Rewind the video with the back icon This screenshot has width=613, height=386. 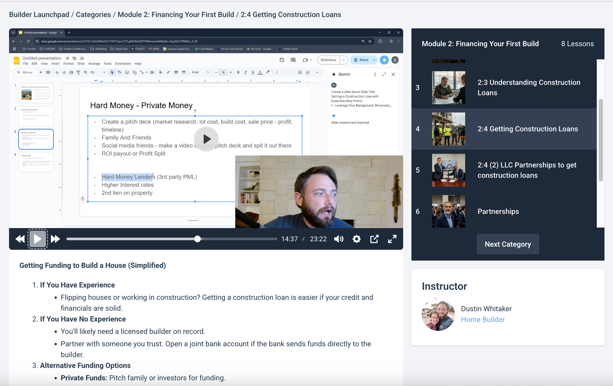pyautogui.click(x=20, y=239)
